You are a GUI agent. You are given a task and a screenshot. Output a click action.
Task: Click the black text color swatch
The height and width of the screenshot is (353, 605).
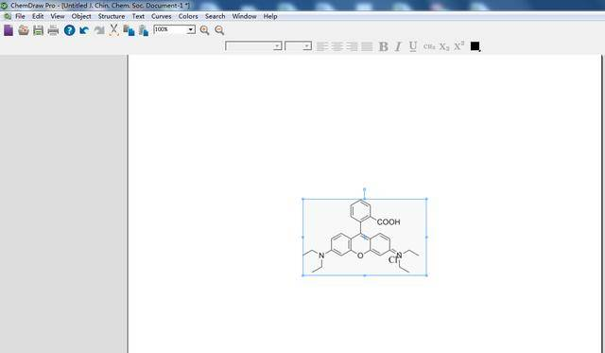pyautogui.click(x=475, y=46)
